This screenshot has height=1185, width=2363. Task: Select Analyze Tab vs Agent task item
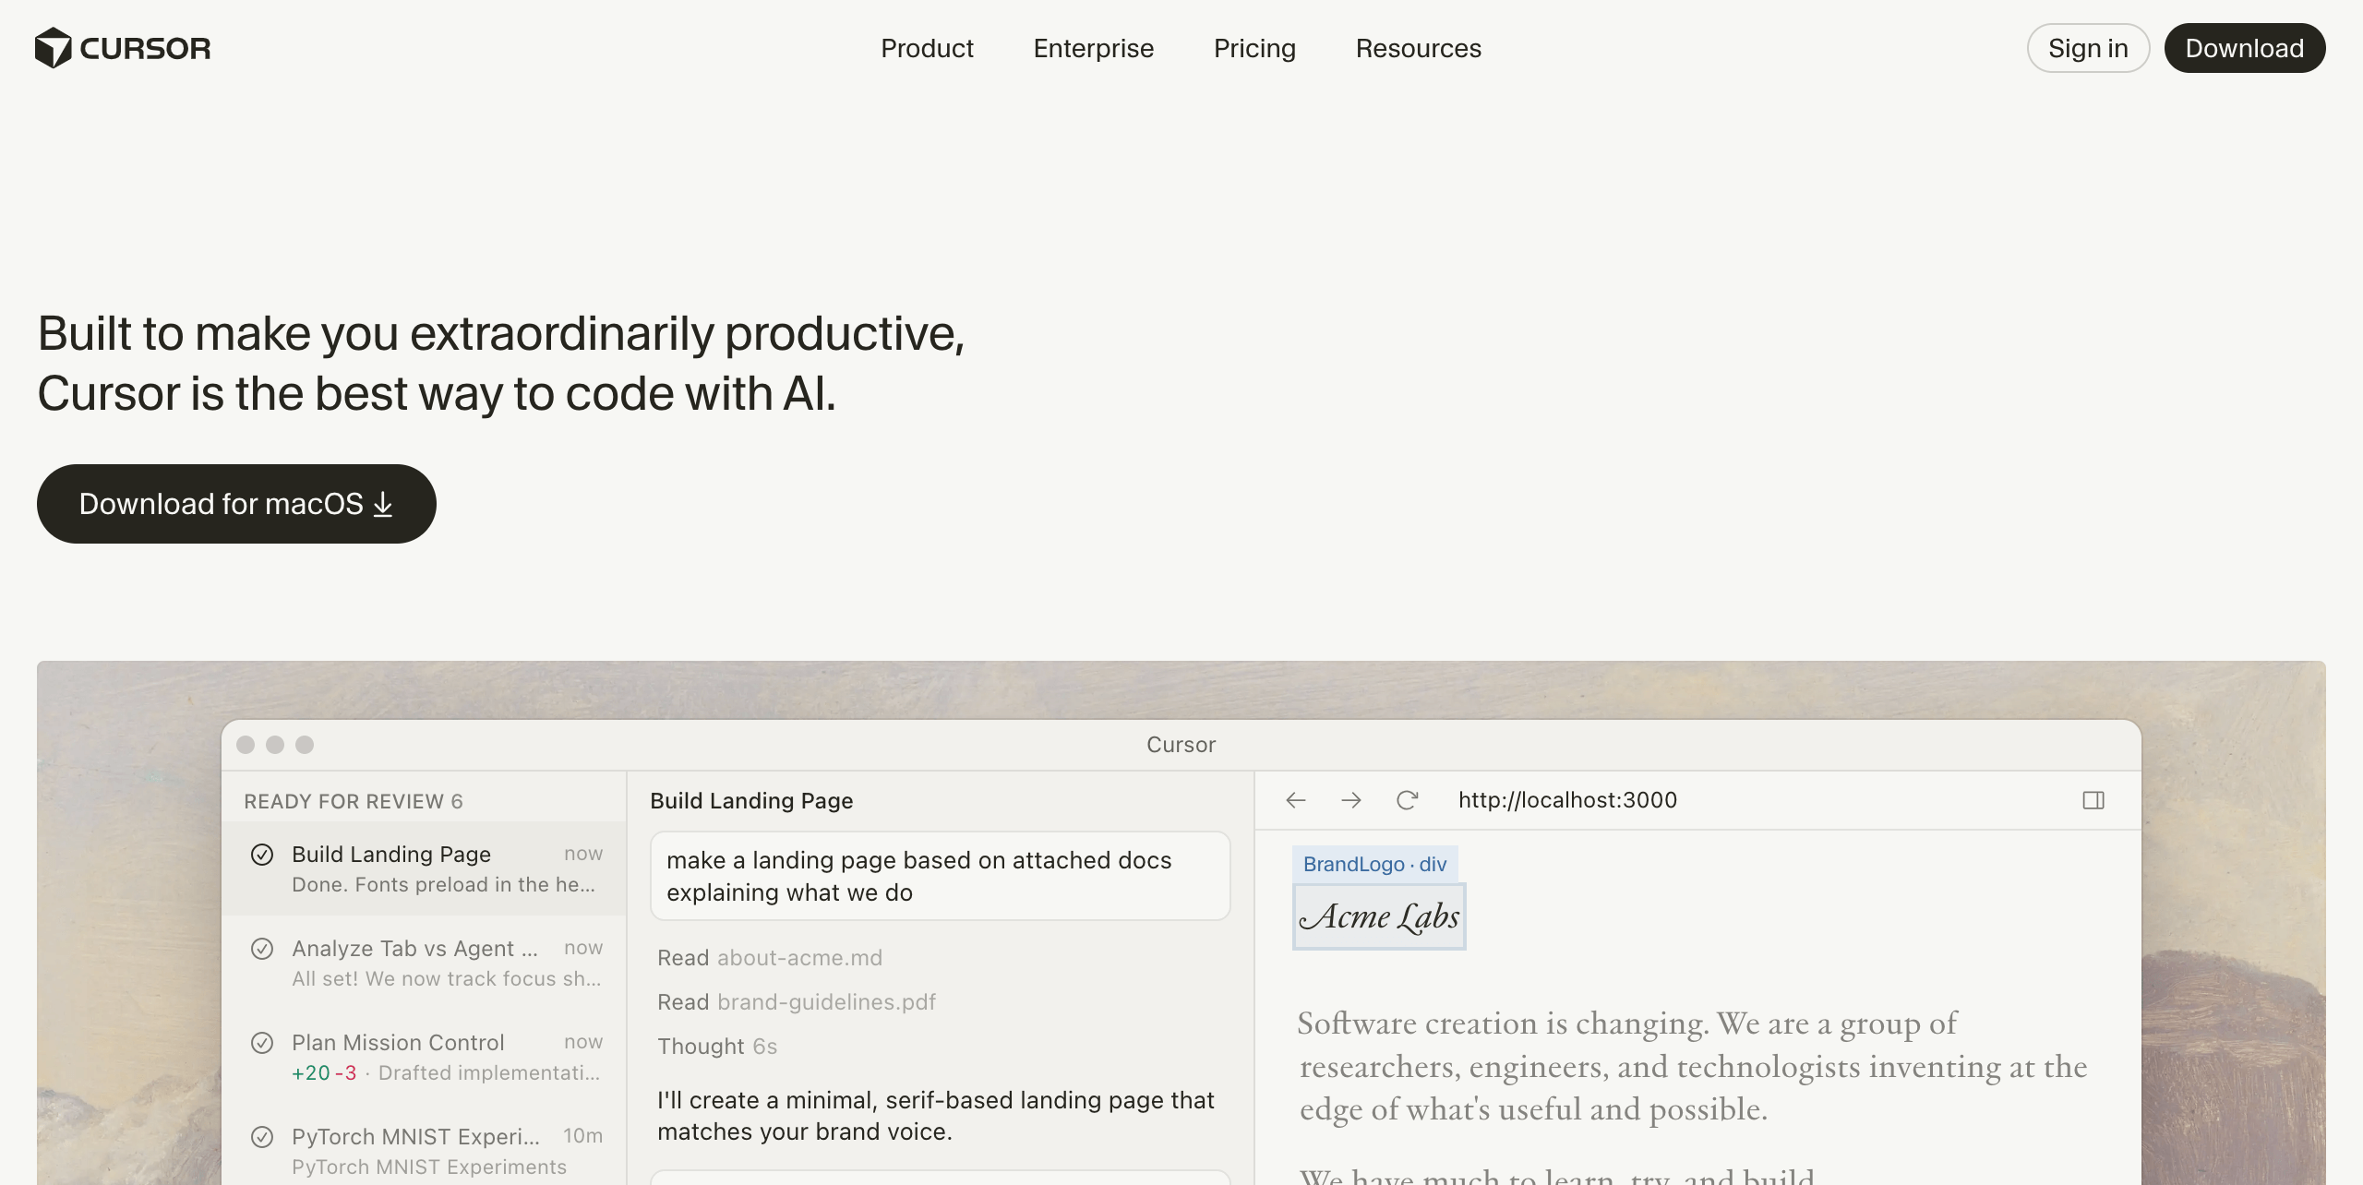[x=425, y=963]
